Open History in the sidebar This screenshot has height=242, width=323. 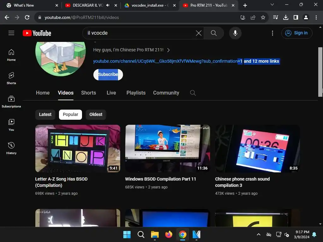pyautogui.click(x=11, y=148)
